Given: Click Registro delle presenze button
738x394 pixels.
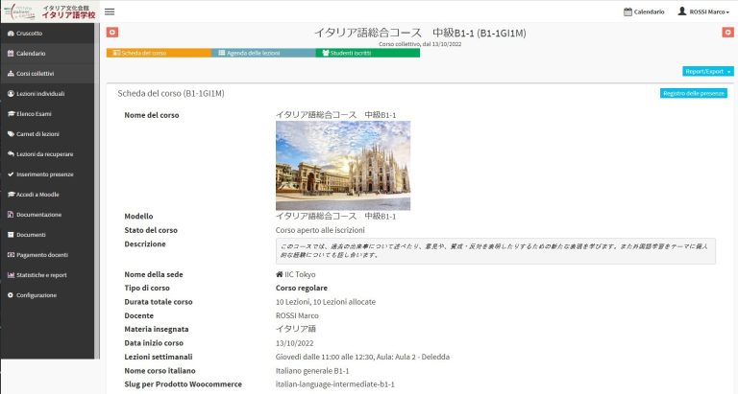Looking at the screenshot, I should 694,93.
